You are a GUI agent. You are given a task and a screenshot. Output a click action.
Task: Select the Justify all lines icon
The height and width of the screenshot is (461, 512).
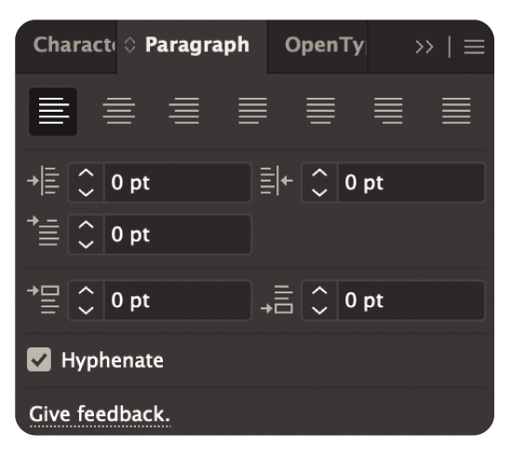click(x=456, y=111)
